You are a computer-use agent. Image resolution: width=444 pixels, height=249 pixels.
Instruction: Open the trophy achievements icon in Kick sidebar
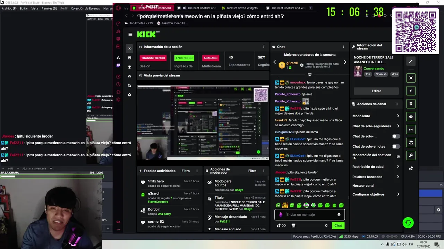[129, 67]
